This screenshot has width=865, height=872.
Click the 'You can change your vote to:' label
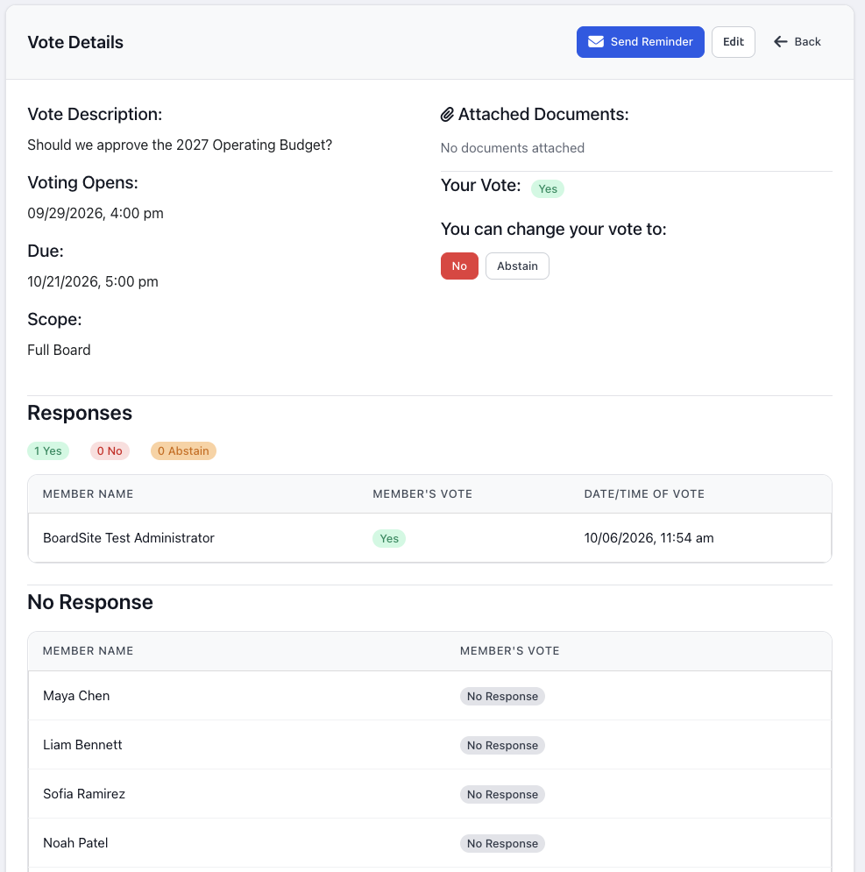[554, 229]
